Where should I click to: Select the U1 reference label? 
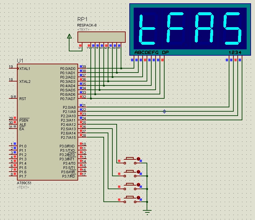(x=20, y=61)
